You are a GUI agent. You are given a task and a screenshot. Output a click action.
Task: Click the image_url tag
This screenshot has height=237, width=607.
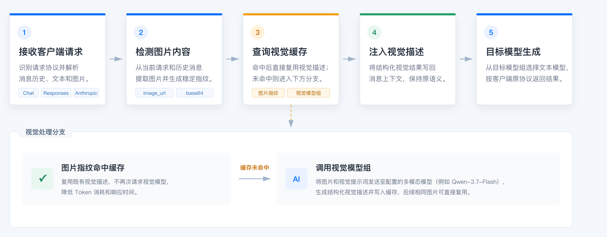click(x=154, y=93)
